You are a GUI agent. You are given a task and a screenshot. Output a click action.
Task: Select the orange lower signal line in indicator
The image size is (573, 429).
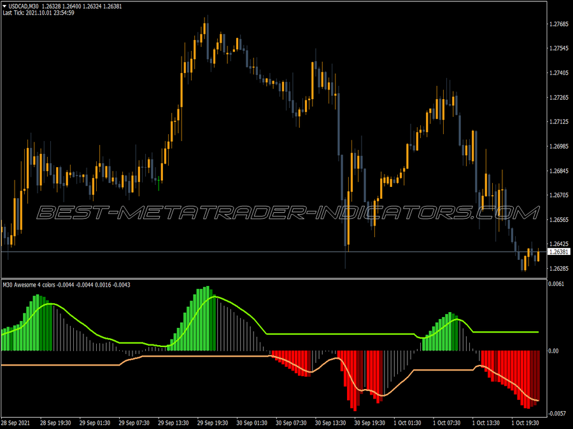click(204, 357)
